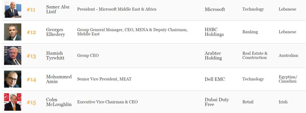Select the #11 rank number
The image size is (306, 113).
coord(31,10)
